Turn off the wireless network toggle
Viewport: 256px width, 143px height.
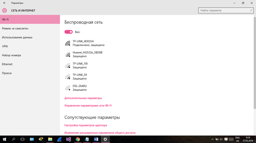68,32
